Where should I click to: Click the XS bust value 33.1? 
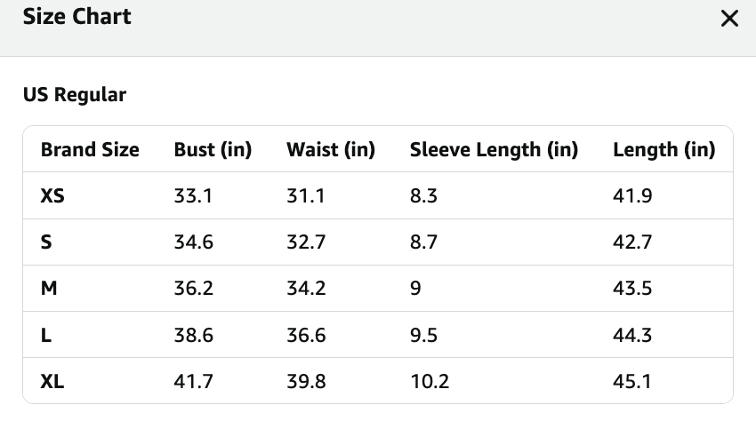pyautogui.click(x=193, y=195)
